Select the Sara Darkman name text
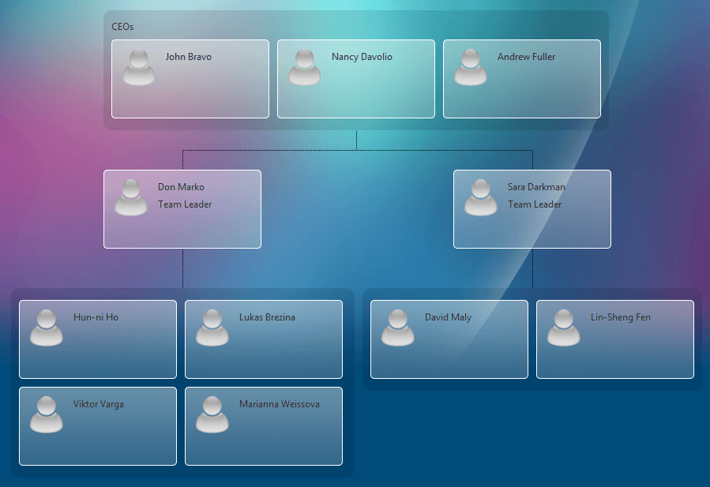Image resolution: width=710 pixels, height=487 pixels. point(536,187)
